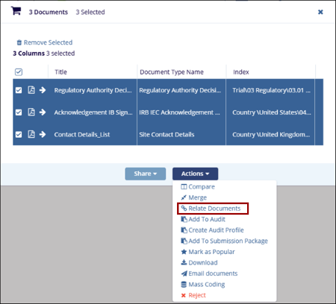This screenshot has height=304, width=336.
Task: Uncheck the Contact Details_List row checkbox
Action: 19,135
